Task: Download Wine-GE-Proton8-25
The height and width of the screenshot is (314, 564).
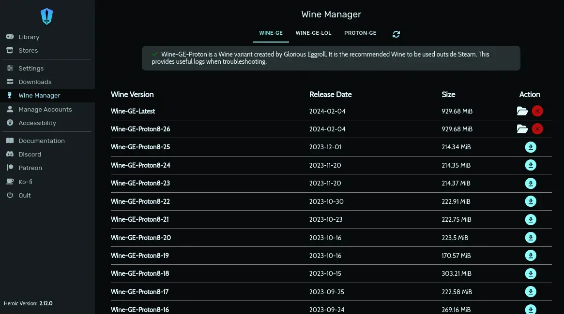Action: 531,147
